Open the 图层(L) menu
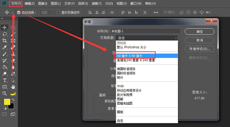The width and height of the screenshot is (230, 127). (56, 4)
